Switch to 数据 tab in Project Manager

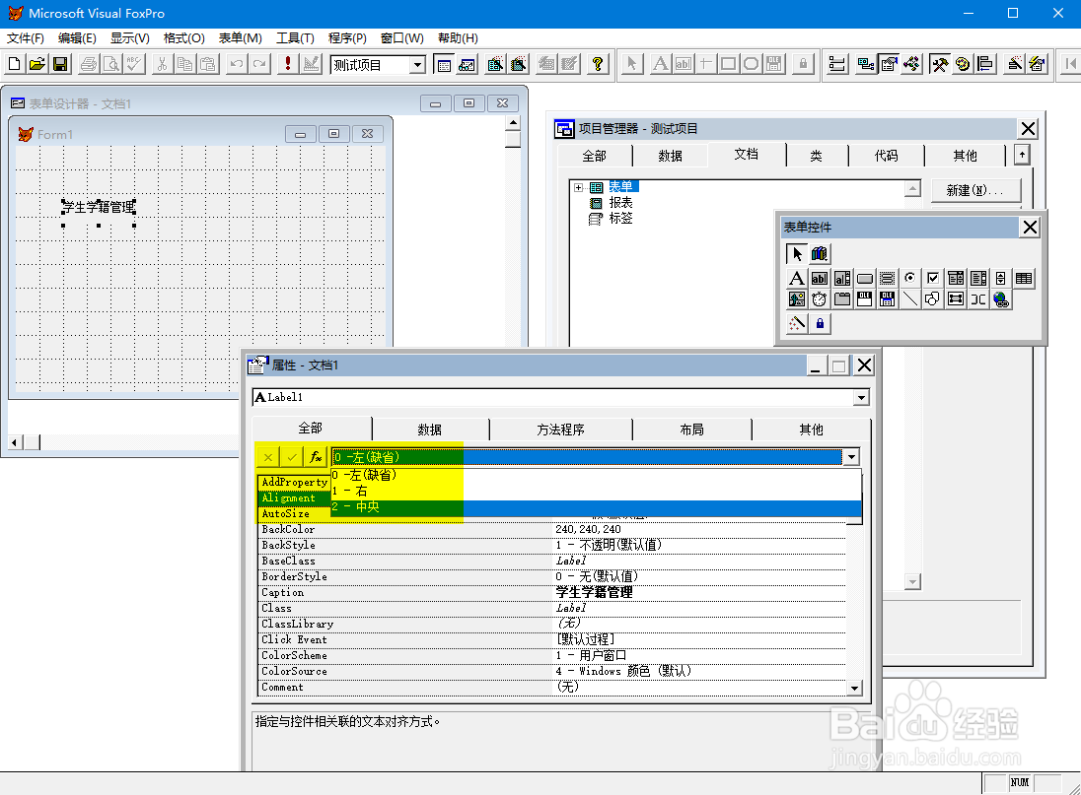(x=670, y=157)
